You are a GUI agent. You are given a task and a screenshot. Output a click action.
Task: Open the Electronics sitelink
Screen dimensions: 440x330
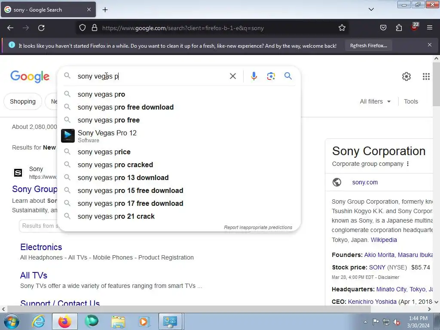click(x=41, y=247)
